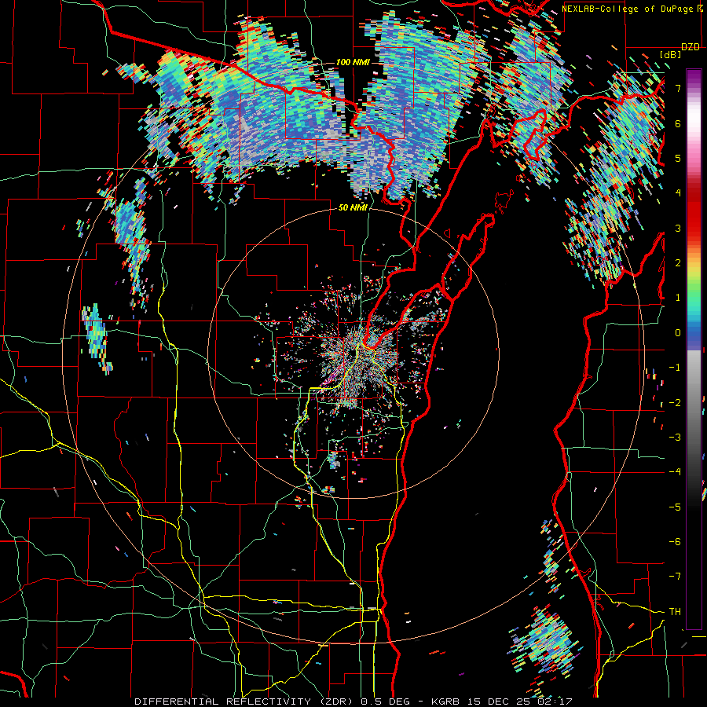Click the 4 value on the color scale
Image resolution: width=707 pixels, height=707 pixels.
point(678,193)
